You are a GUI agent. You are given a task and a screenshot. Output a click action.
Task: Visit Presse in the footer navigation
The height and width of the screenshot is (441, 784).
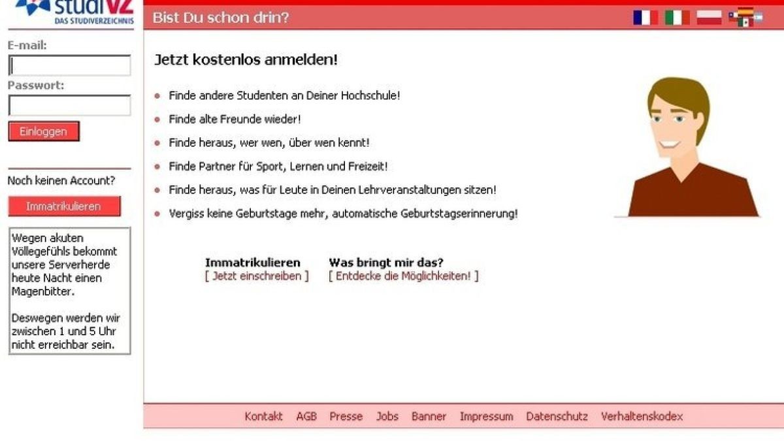point(346,416)
